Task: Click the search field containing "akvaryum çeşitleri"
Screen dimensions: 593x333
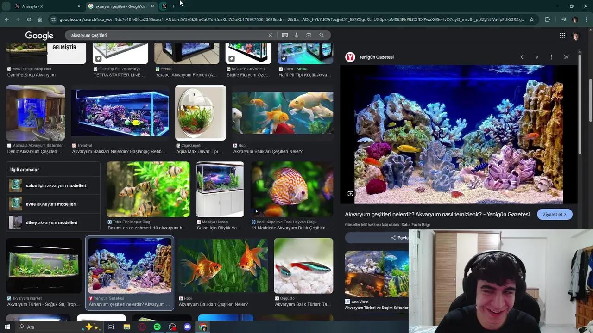Action: click(x=167, y=35)
